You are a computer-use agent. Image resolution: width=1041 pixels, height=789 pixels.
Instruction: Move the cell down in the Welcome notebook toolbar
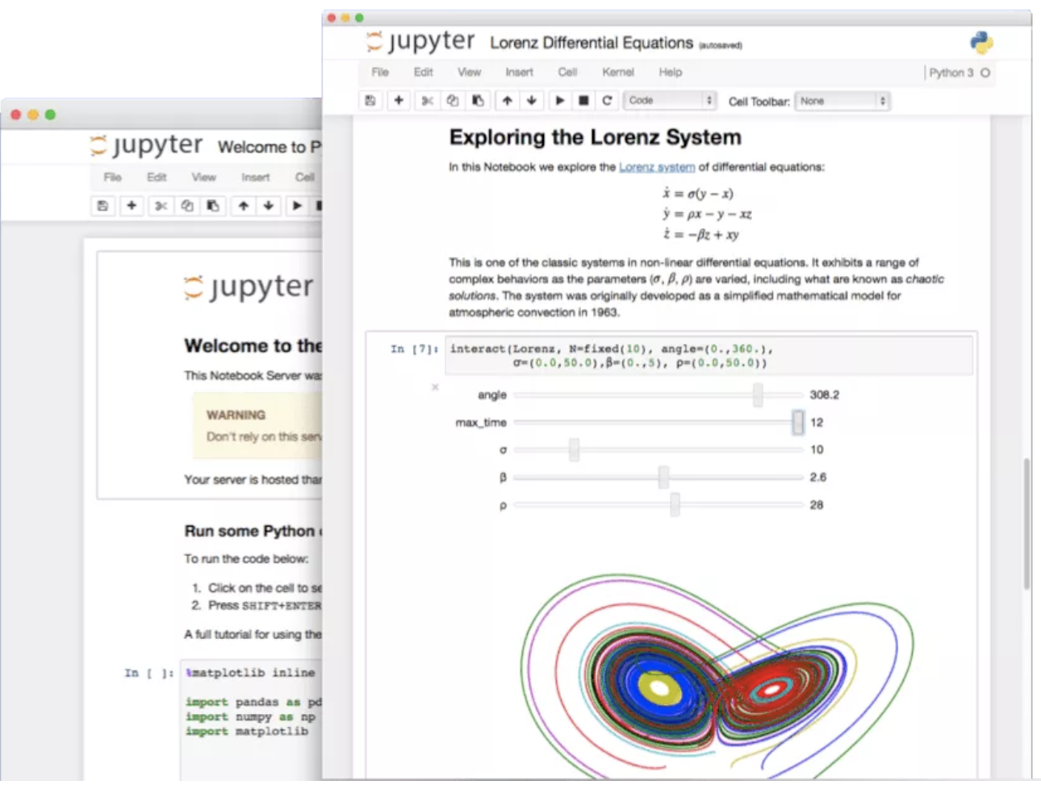tap(268, 206)
